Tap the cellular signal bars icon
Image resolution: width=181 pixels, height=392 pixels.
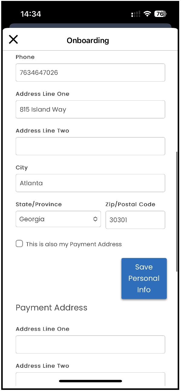coord(136,14)
